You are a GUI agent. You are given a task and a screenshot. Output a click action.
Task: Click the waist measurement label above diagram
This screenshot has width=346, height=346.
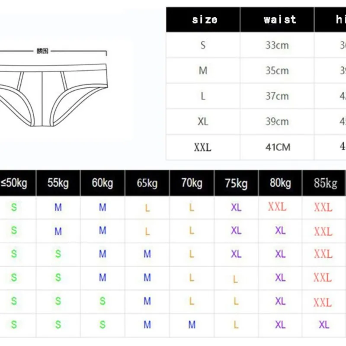(42, 51)
